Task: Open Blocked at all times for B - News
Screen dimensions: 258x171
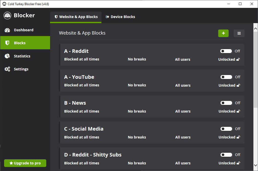Action: [x=81, y=111]
